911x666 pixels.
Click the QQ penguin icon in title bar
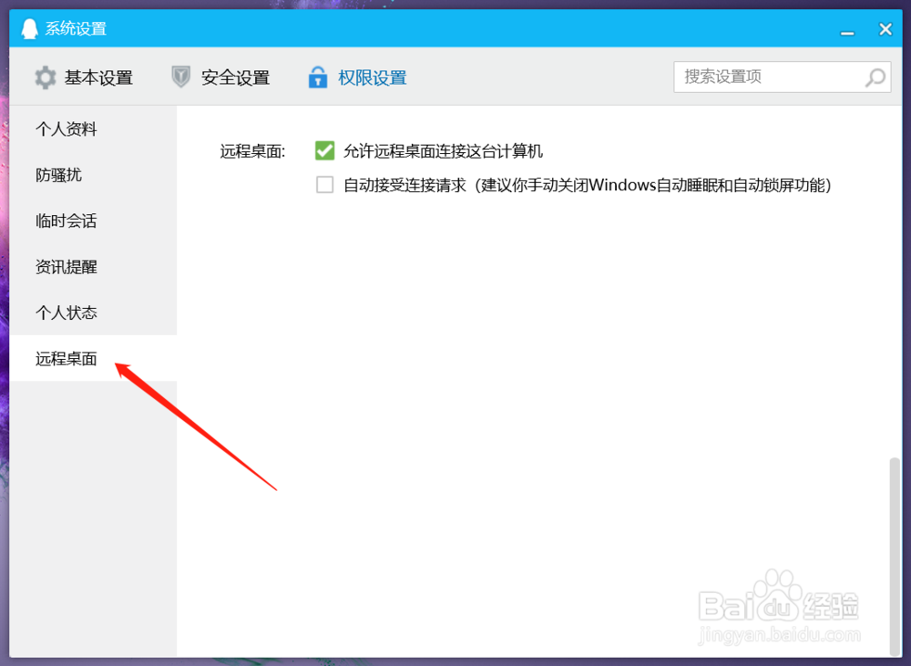click(x=30, y=28)
